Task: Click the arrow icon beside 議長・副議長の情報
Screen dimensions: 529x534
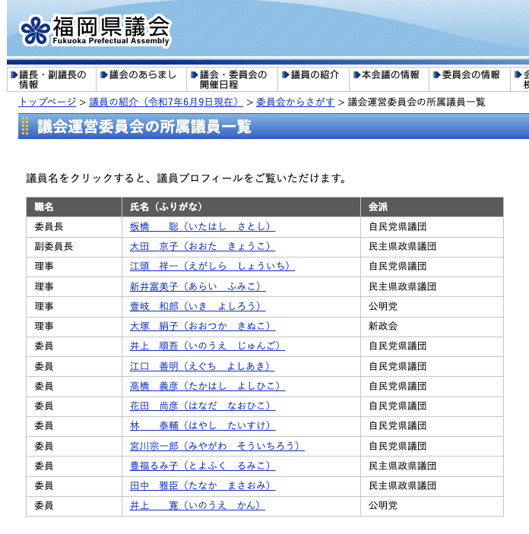Action: [14, 75]
